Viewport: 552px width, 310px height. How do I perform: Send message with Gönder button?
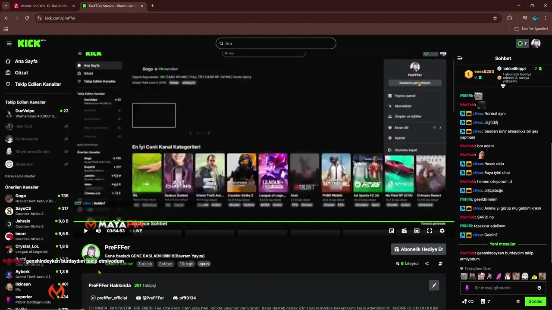(536, 301)
